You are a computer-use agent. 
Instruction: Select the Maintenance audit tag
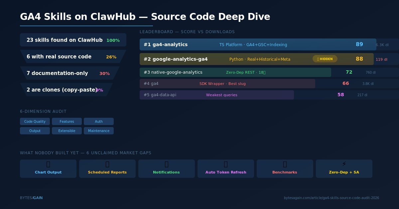point(99,131)
